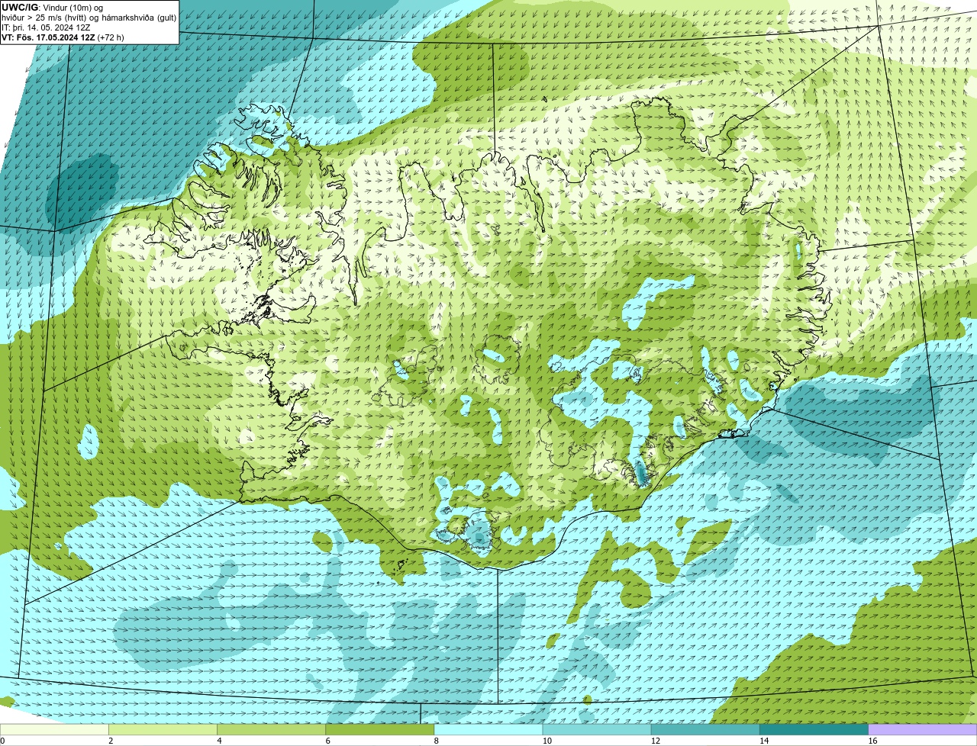Click the 2–4 m/s light green swatch

click(x=163, y=729)
